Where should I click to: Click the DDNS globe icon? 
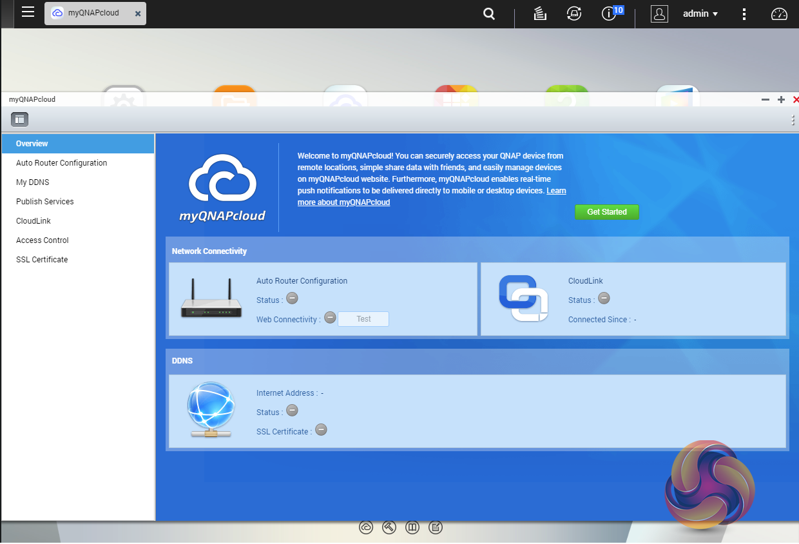coord(211,409)
